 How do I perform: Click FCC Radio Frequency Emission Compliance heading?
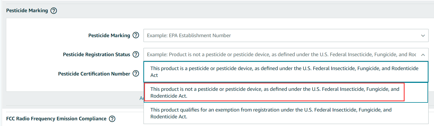(x=56, y=119)
